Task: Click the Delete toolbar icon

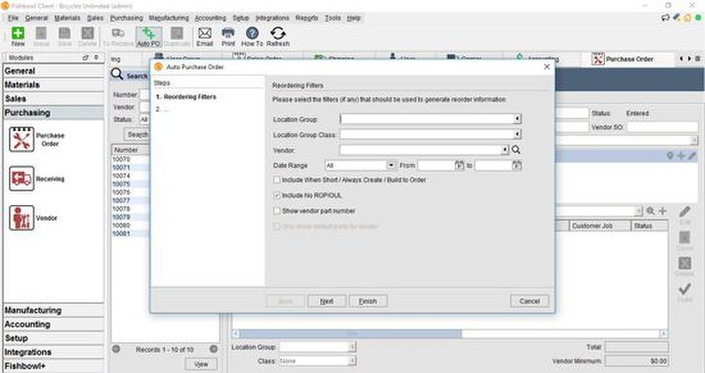Action: click(87, 37)
